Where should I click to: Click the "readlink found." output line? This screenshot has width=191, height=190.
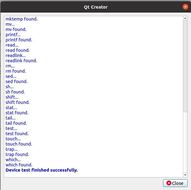pyautogui.click(x=21, y=61)
